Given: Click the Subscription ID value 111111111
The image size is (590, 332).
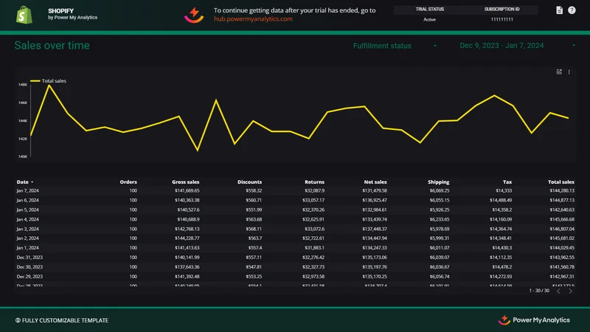Looking at the screenshot, I should (502, 20).
